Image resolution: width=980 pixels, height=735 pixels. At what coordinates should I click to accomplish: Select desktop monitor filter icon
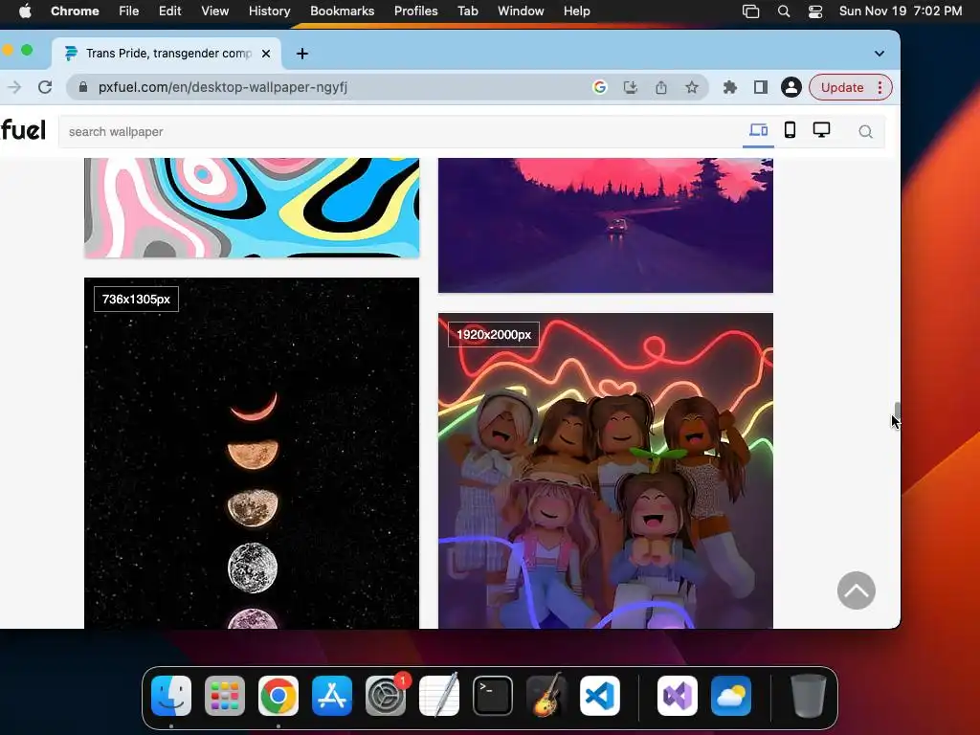(x=821, y=130)
